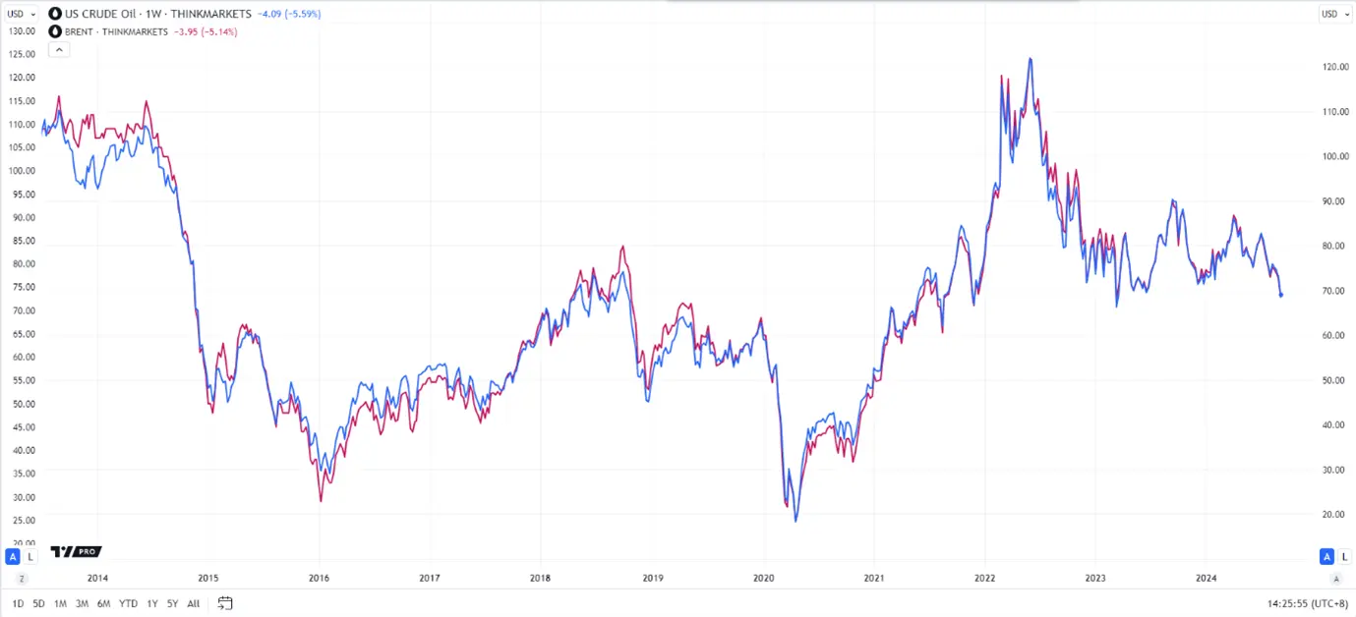Toggle log scale on the right price axis
This screenshot has height=617, width=1356.
(1343, 557)
